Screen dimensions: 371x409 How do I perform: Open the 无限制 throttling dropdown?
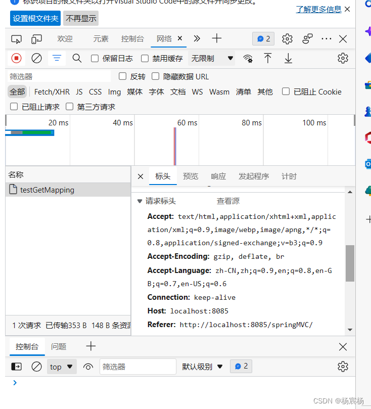[211, 59]
